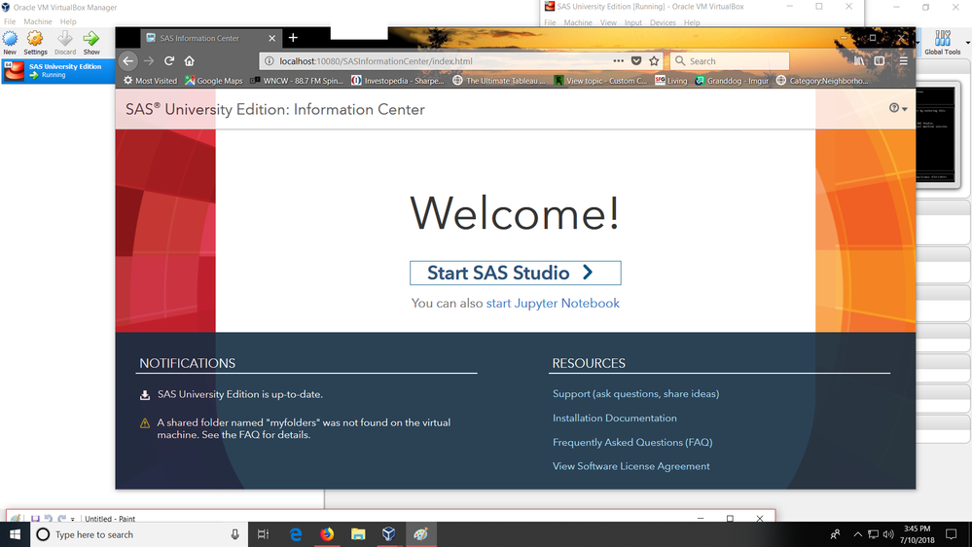
Task: Open Input menu in running VM window
Action: pos(632,23)
